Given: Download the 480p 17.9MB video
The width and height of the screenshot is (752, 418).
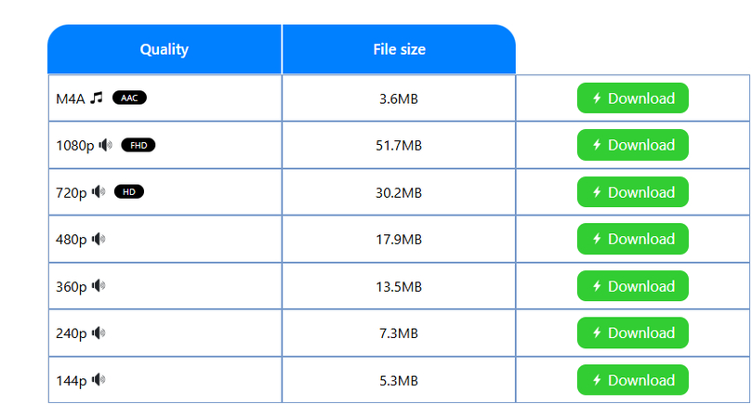Looking at the screenshot, I should [x=633, y=239].
